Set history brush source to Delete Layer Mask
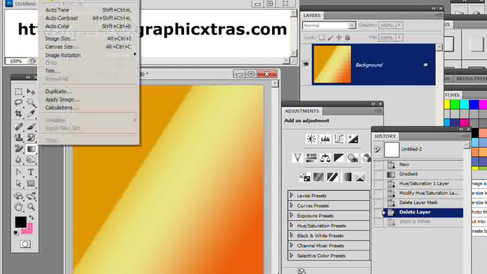This screenshot has width=487, height=274. click(x=378, y=203)
